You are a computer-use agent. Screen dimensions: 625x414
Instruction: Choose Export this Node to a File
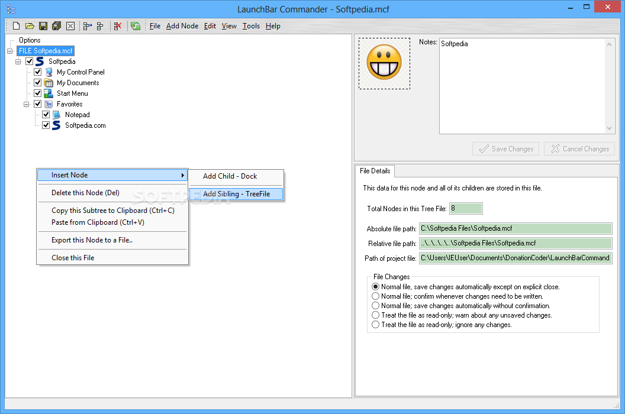(x=112, y=240)
